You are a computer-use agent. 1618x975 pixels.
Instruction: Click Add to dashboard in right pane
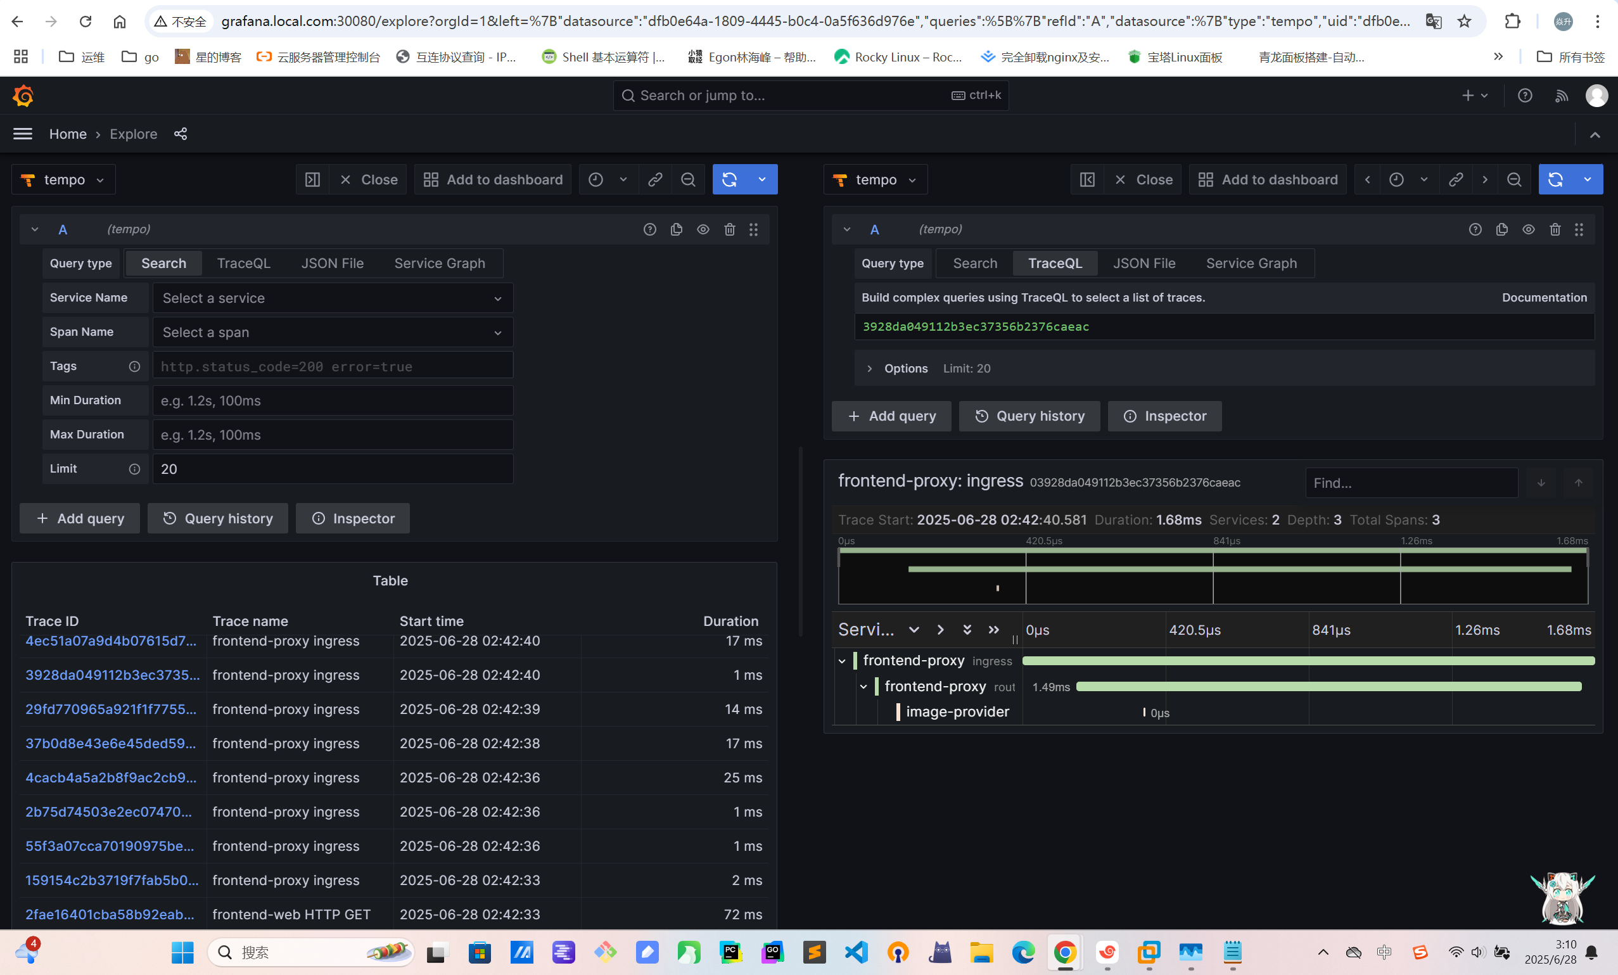tap(1268, 180)
